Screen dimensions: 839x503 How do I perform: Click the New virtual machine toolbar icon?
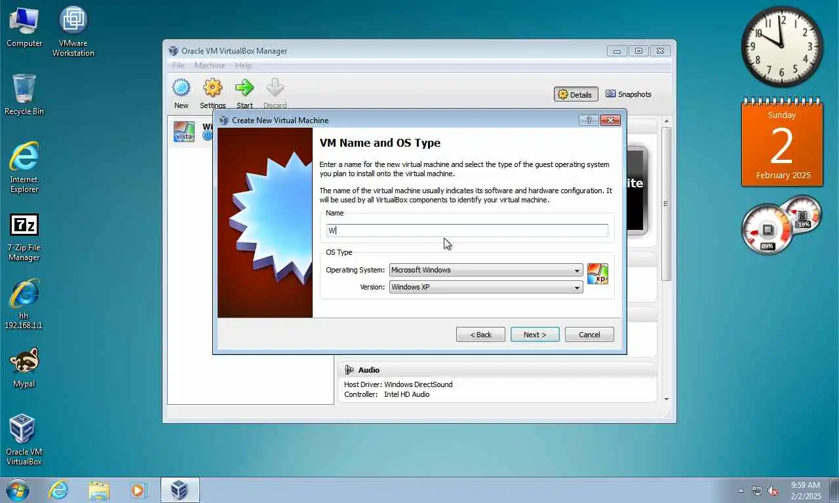coord(181,88)
